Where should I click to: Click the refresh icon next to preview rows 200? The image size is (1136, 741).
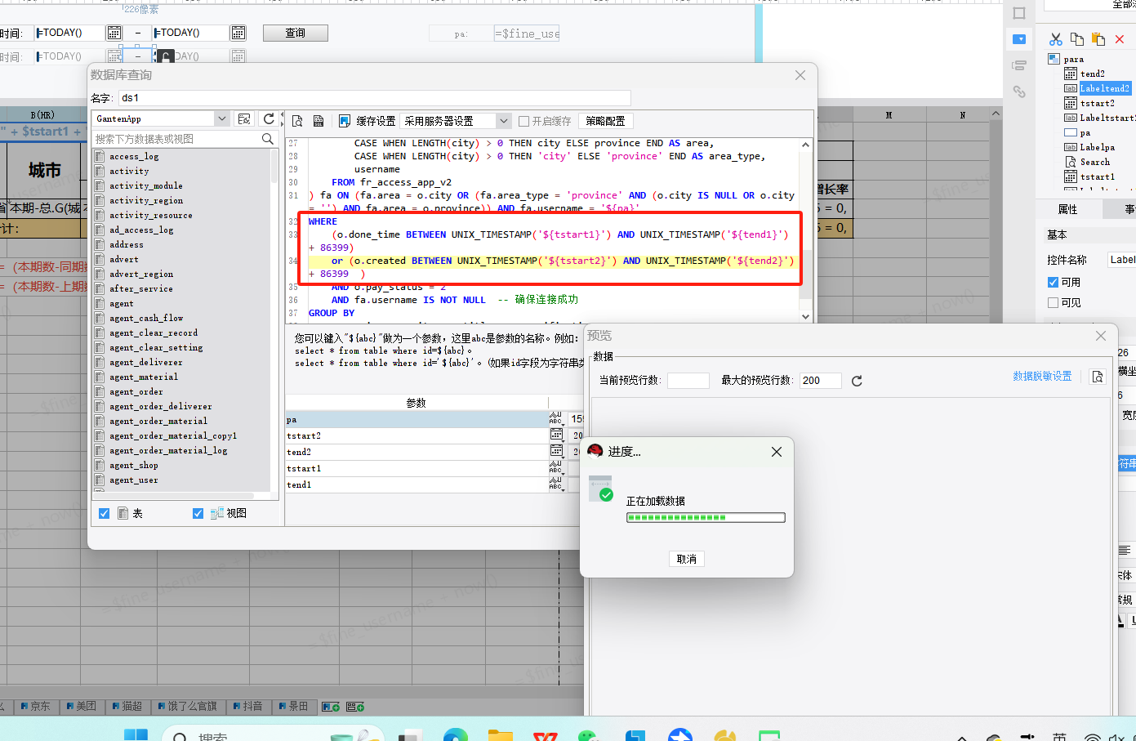(x=857, y=381)
